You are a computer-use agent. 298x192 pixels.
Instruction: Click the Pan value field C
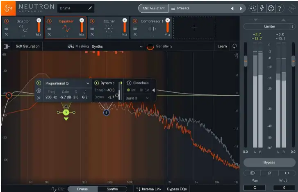tap(255, 188)
